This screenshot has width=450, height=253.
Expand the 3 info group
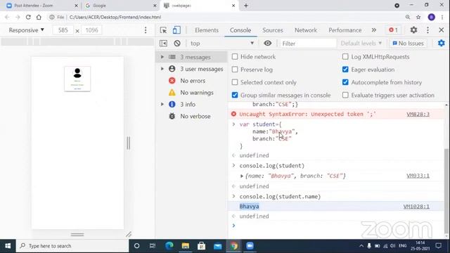(x=162, y=105)
